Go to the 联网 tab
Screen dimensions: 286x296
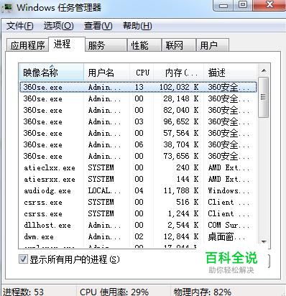click(x=179, y=45)
